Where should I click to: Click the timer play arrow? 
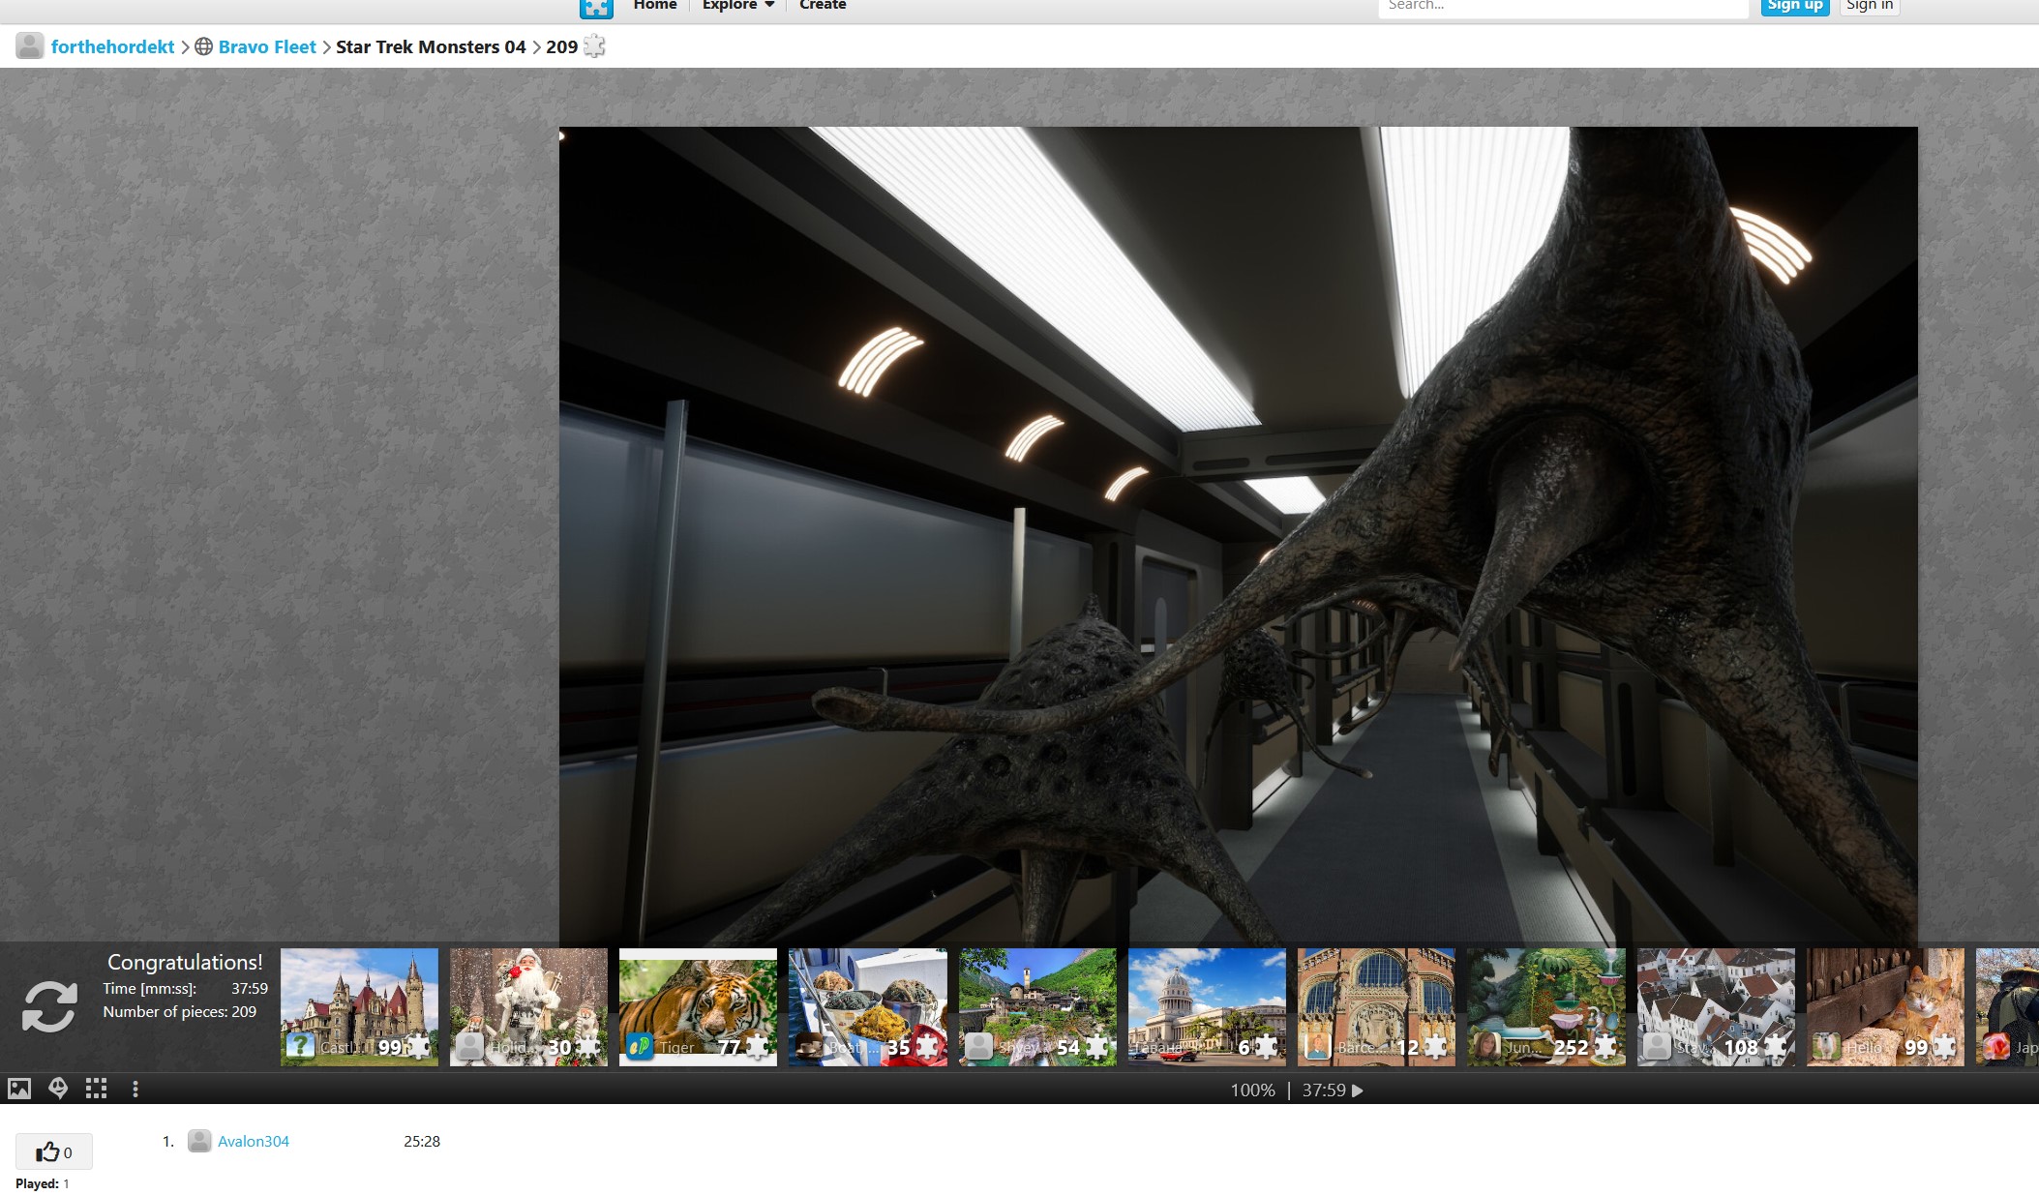pos(1358,1090)
